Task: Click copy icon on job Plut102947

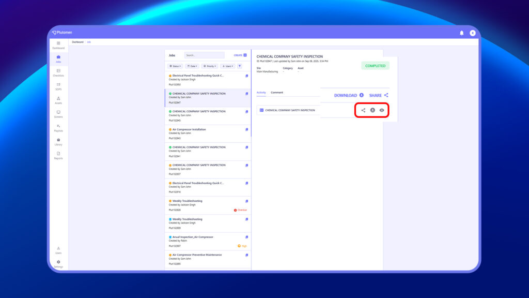Action: click(246, 94)
